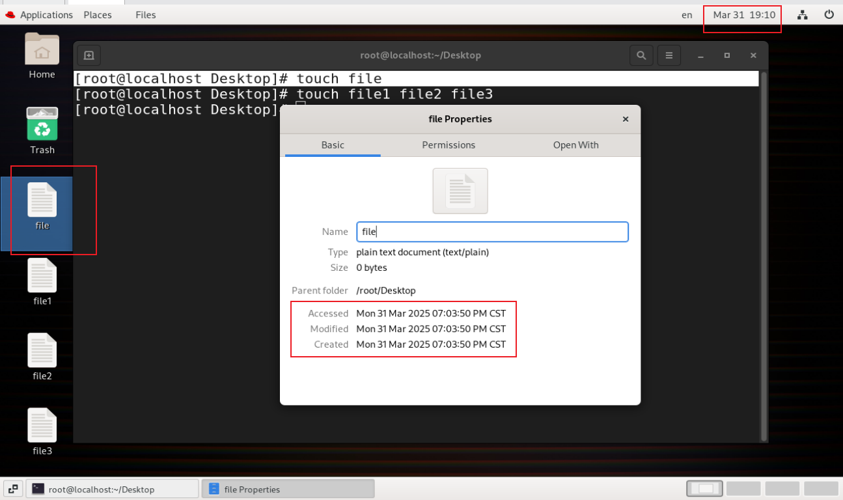Close the terminal window
The image size is (843, 500).
point(753,56)
